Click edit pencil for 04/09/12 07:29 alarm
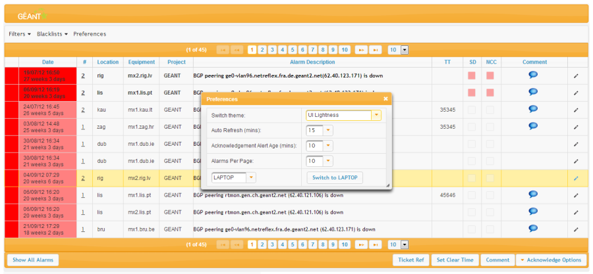Screen dimensions: 593x274 pyautogui.click(x=576, y=178)
